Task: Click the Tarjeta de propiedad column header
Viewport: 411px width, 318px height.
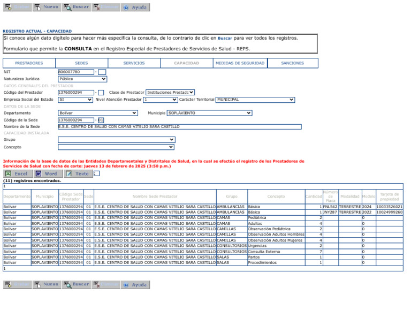Action: [390, 196]
